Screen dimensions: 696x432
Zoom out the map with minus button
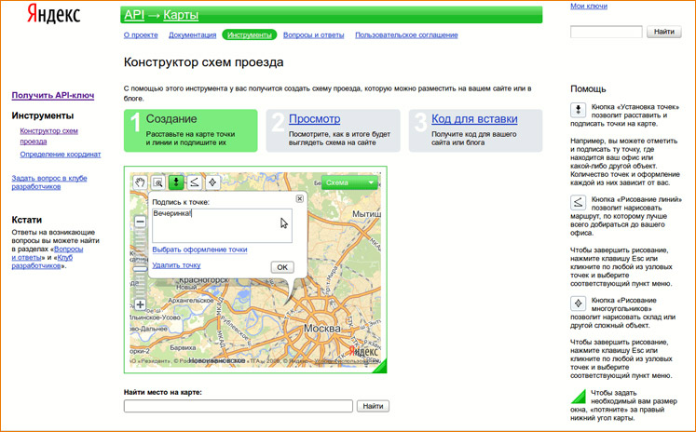click(141, 222)
